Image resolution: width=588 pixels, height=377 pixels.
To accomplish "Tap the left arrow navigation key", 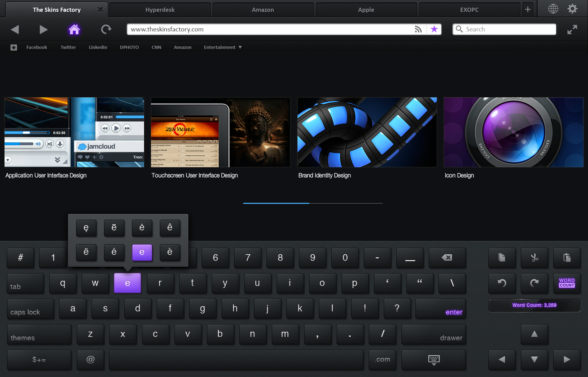I will pyautogui.click(x=502, y=360).
